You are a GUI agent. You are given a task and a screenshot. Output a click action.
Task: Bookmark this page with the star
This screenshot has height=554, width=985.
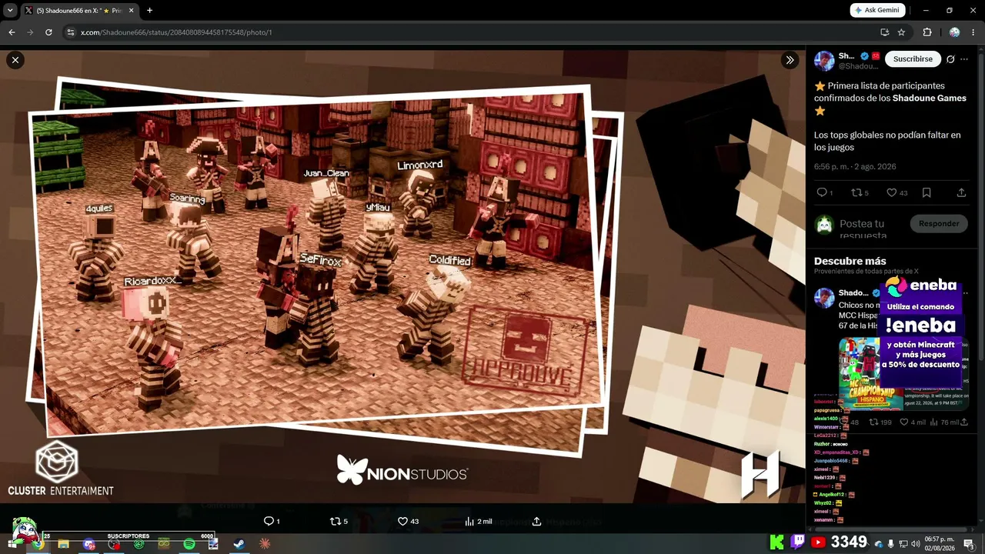(x=902, y=32)
